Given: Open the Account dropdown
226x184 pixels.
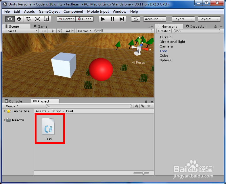Looking at the screenshot, I should coord(155,19).
